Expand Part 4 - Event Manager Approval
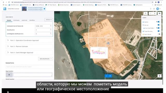 click(x=29, y=52)
